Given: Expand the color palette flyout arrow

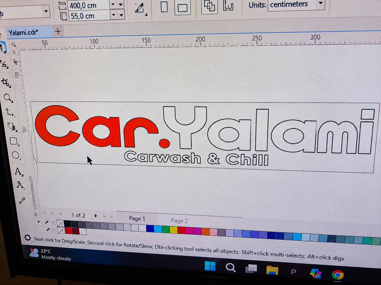Looking at the screenshot, I should coord(39,222).
